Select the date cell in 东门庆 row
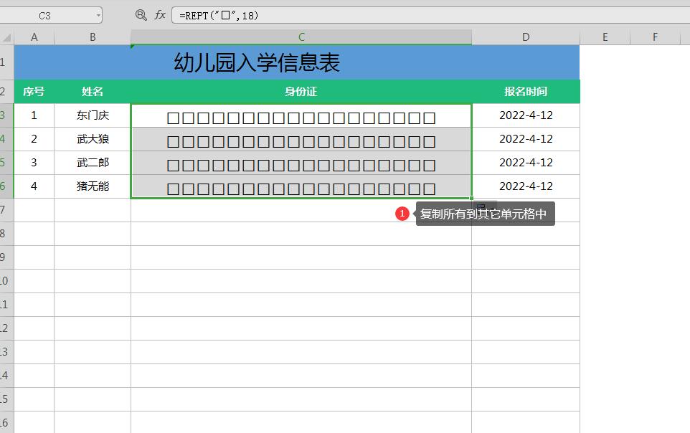 click(x=526, y=115)
